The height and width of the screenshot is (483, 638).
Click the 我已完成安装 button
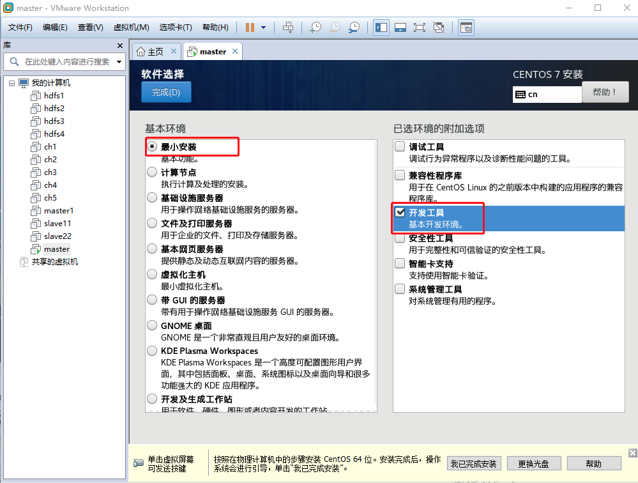[474, 463]
